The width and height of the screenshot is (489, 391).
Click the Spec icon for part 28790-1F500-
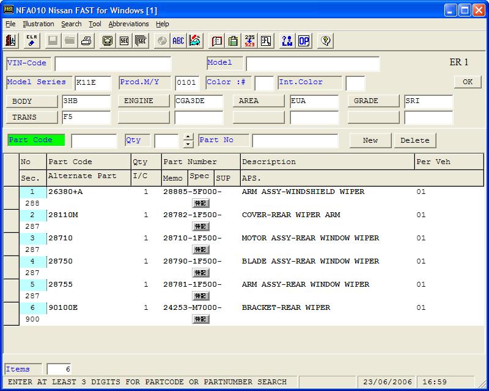coord(201,273)
